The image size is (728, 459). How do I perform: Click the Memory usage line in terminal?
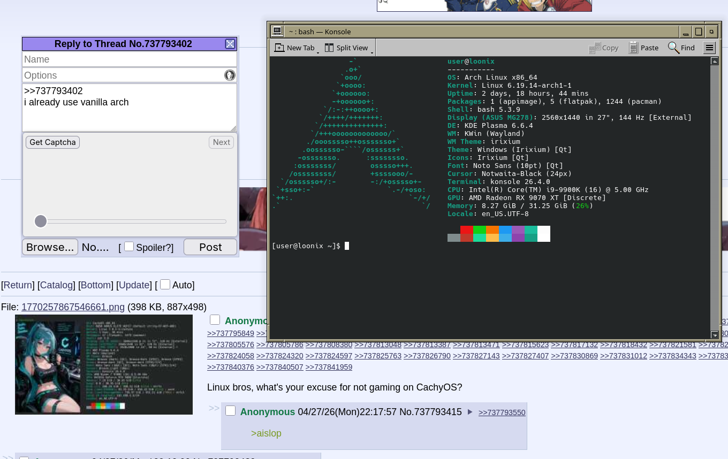click(x=520, y=206)
